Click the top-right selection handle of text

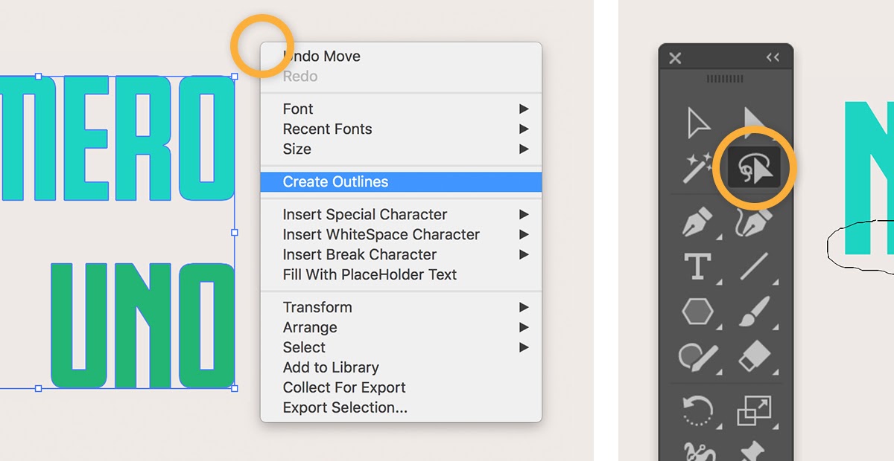point(235,77)
